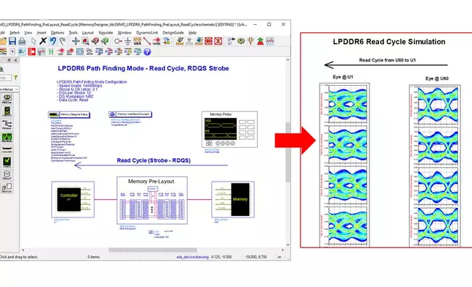Select the red Insert Wire tool
This screenshot has width=472, height=287.
click(147, 41)
